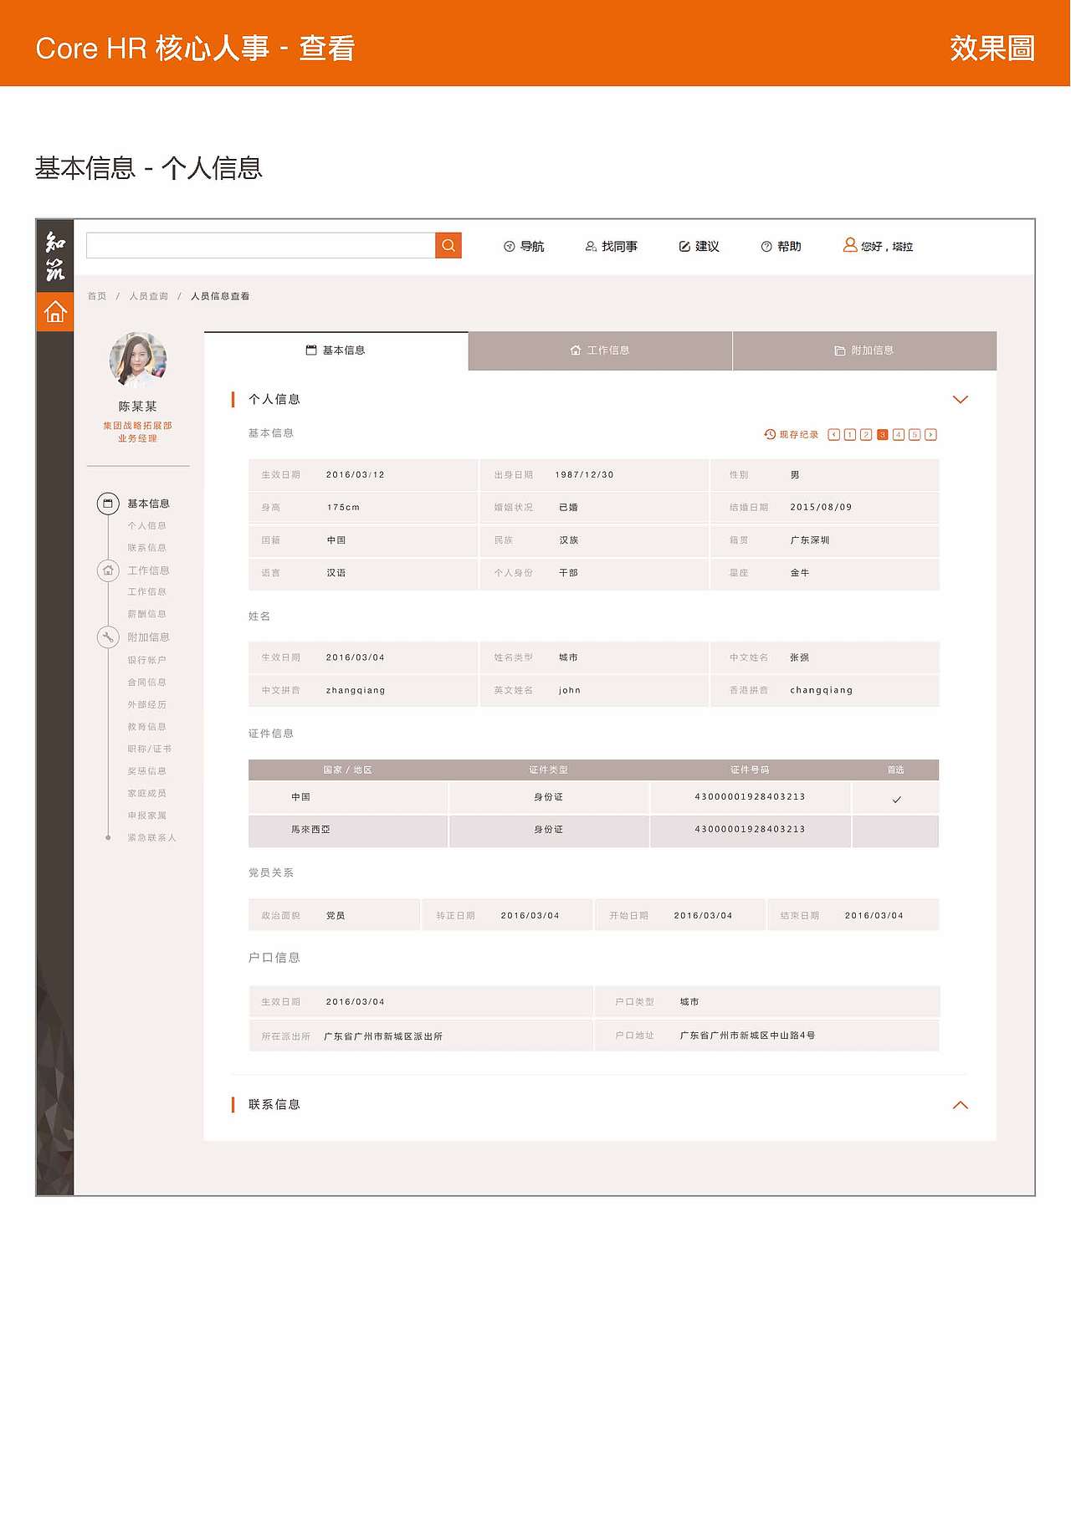1071x1514 pixels.
Task: Click the circled house icon by sidebar 工作信息
Action: point(108,570)
